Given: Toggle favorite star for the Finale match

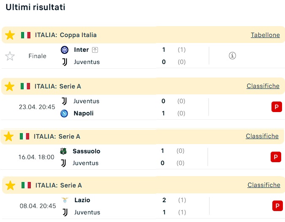Looking at the screenshot, I should pyautogui.click(x=10, y=56).
